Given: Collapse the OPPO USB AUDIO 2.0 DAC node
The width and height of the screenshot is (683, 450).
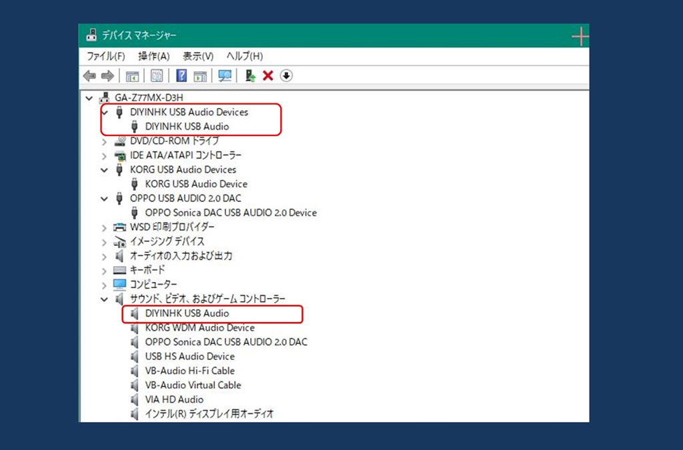Looking at the screenshot, I should pos(104,199).
